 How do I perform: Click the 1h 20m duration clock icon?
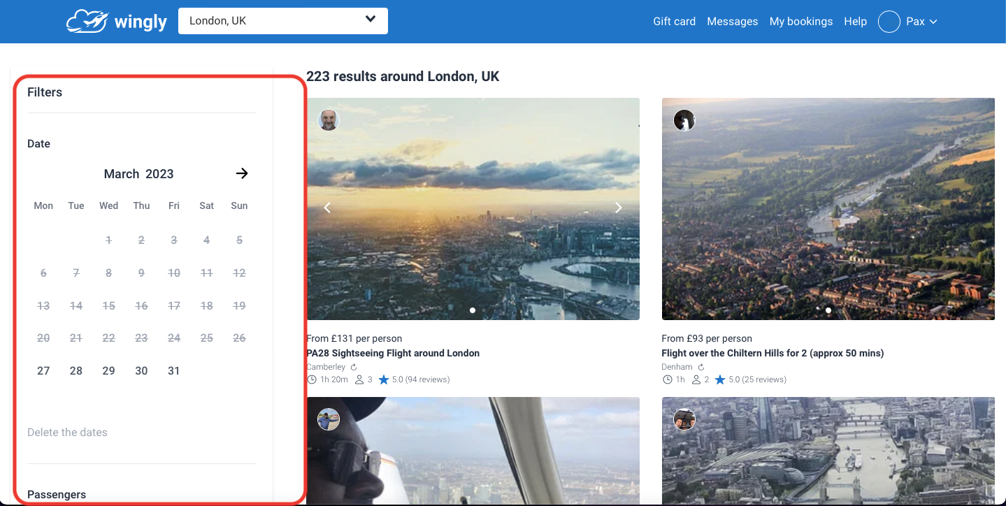coord(312,379)
